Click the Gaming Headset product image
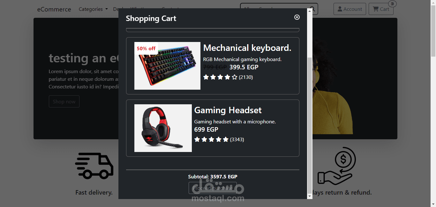This screenshot has width=436, height=207. (163, 128)
